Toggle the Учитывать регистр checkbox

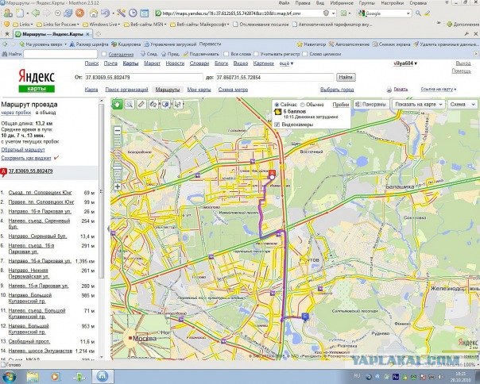[256, 54]
